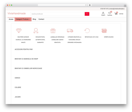The width and height of the screenshot is (132, 112).
Task: Go to the Acasa tab
Action: click(x=11, y=19)
